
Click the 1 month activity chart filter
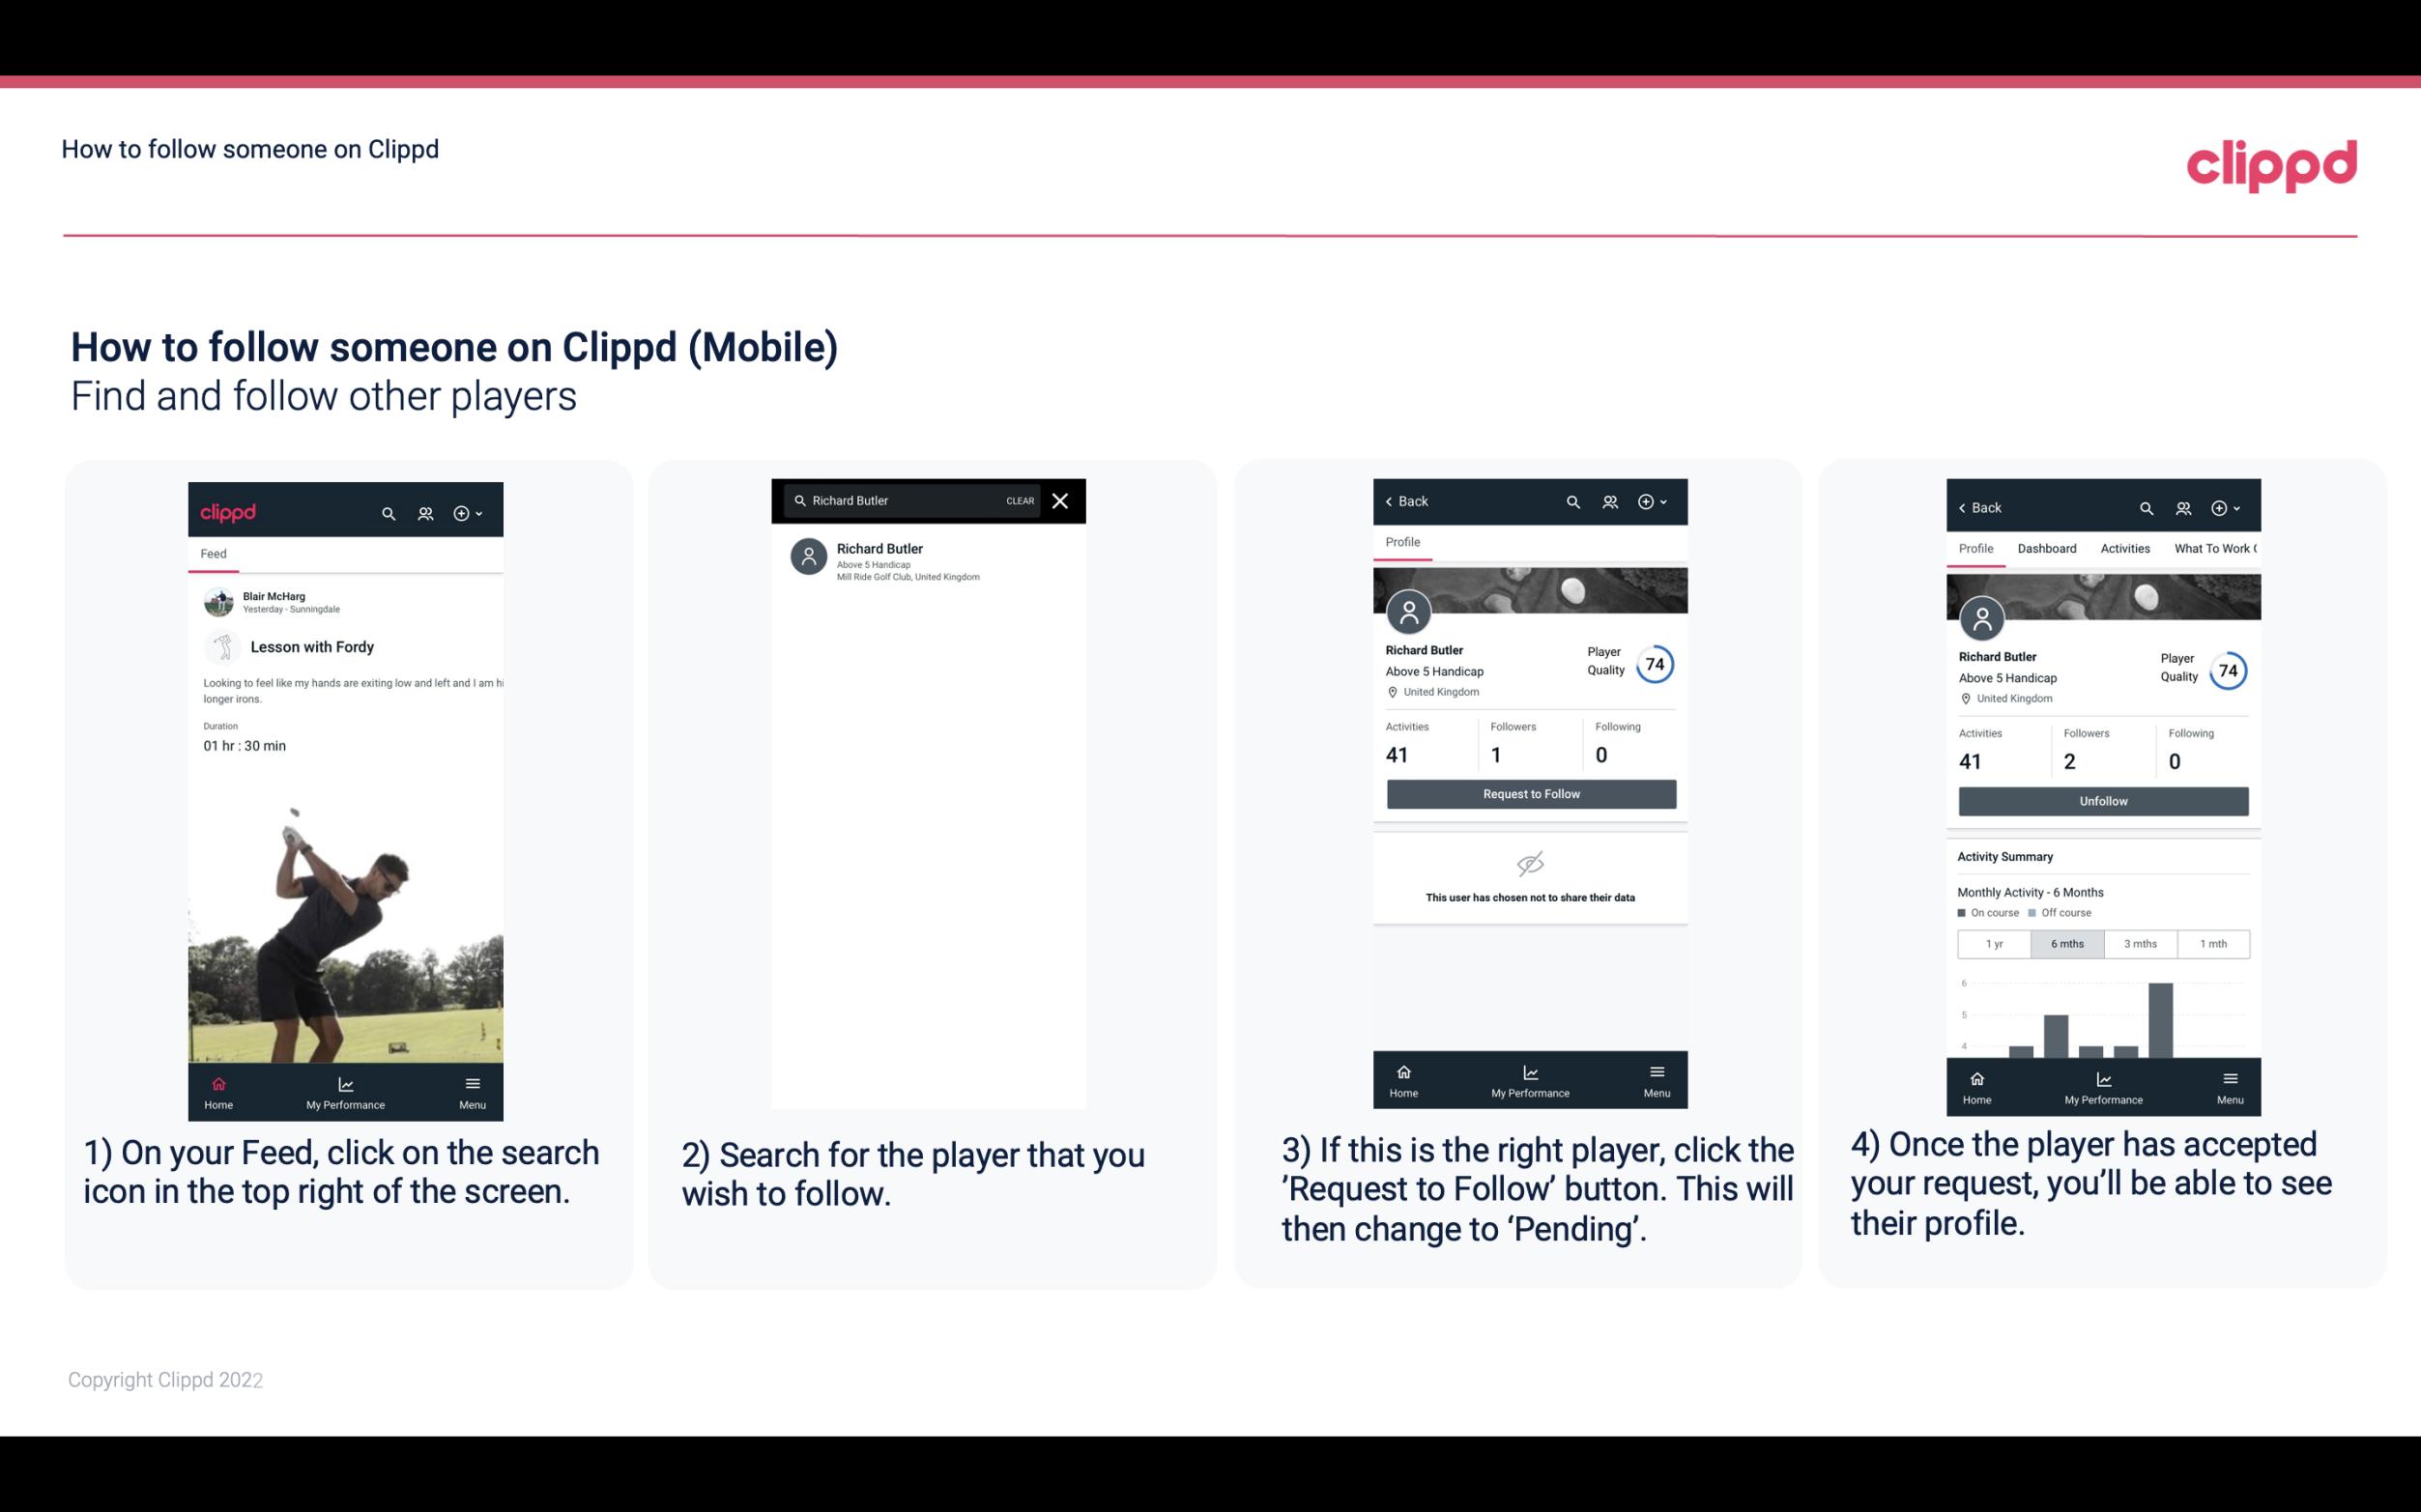tap(2212, 942)
